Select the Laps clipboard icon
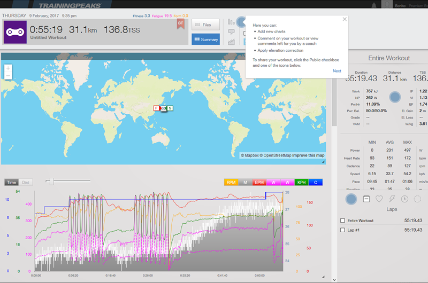 click(x=366, y=199)
